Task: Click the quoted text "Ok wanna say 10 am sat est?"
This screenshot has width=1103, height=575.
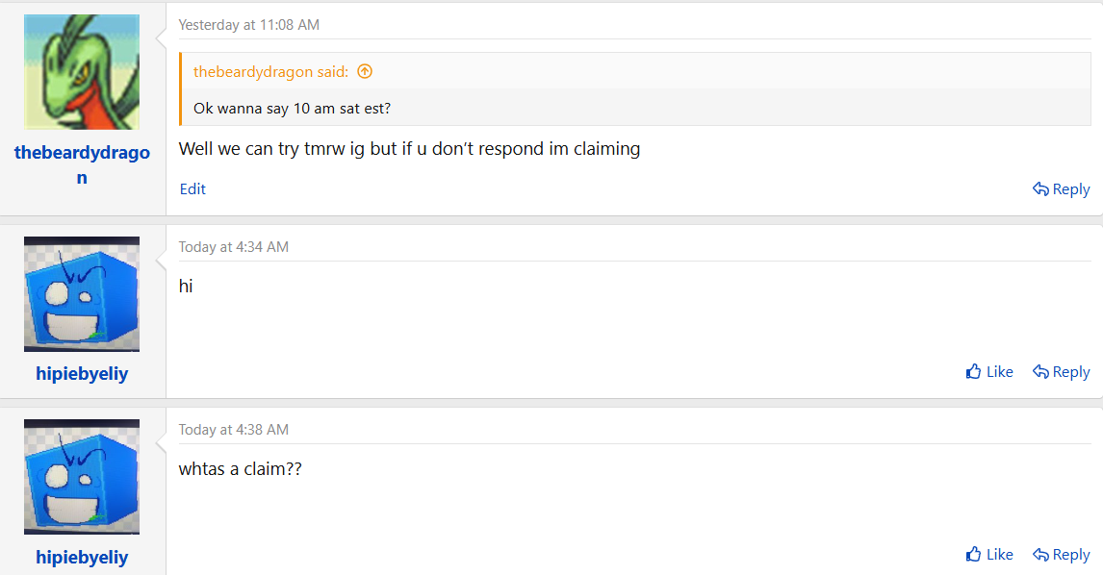Action: (292, 108)
